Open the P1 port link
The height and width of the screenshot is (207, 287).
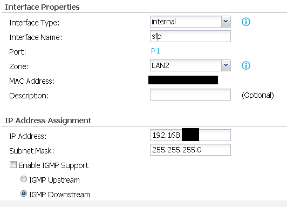[155, 51]
